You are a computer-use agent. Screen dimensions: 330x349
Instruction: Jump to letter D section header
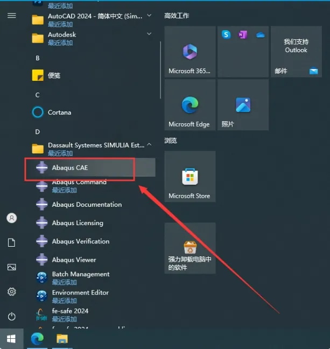click(37, 132)
